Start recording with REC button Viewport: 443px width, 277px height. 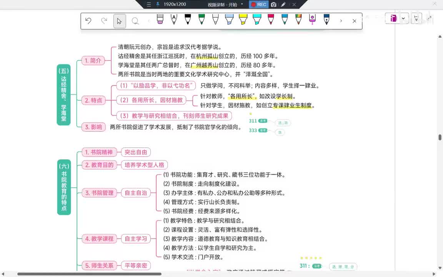[258, 5]
